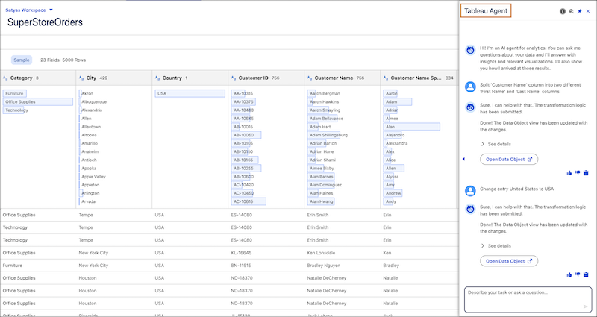597x317 pixels.
Task: Select Alyssa in Customer Name Sp histogram
Action: point(391,177)
